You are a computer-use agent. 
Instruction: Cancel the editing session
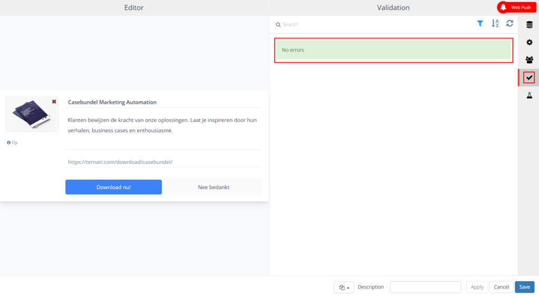[501, 287]
